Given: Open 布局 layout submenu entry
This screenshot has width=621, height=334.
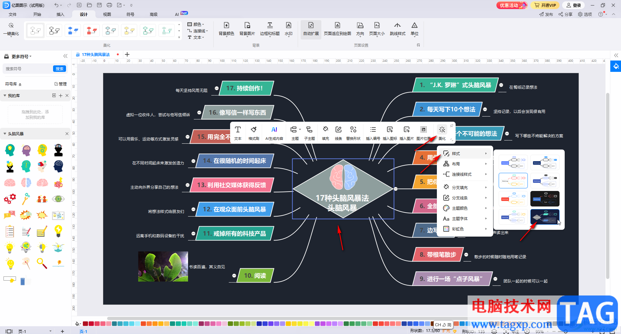Looking at the screenshot, I should [465, 164].
